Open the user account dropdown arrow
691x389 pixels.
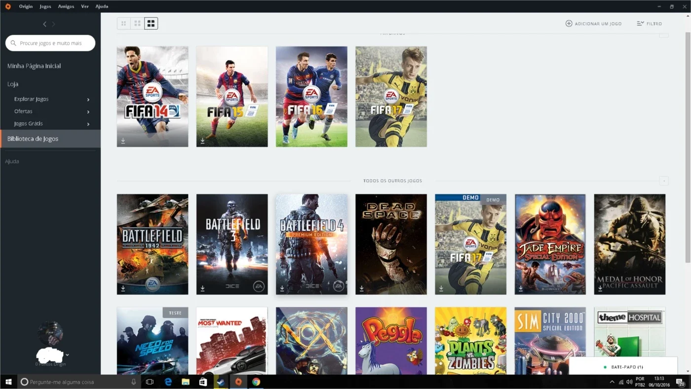(67, 355)
